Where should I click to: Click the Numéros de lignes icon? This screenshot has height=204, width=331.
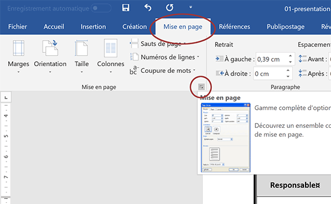[134, 57]
